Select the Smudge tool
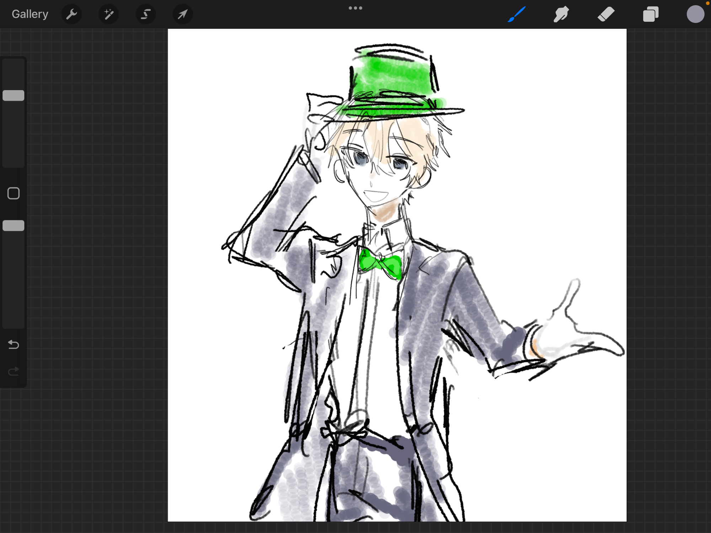The width and height of the screenshot is (711, 533). click(561, 14)
